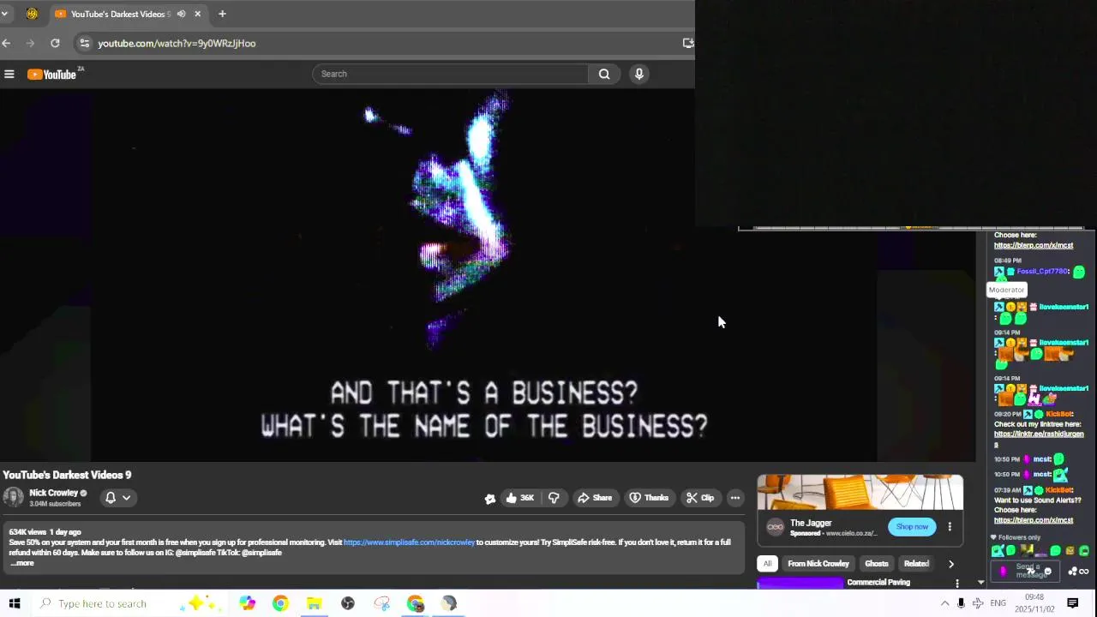This screenshot has height=617, width=1097.
Task: Open The Jagger ad banner image
Action: pyautogui.click(x=860, y=492)
